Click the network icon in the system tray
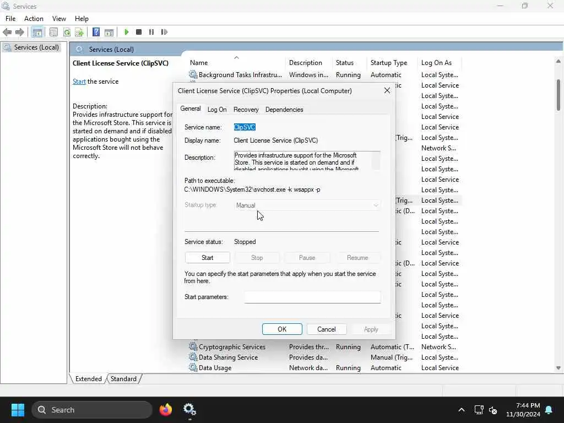564x423 pixels. point(479,410)
